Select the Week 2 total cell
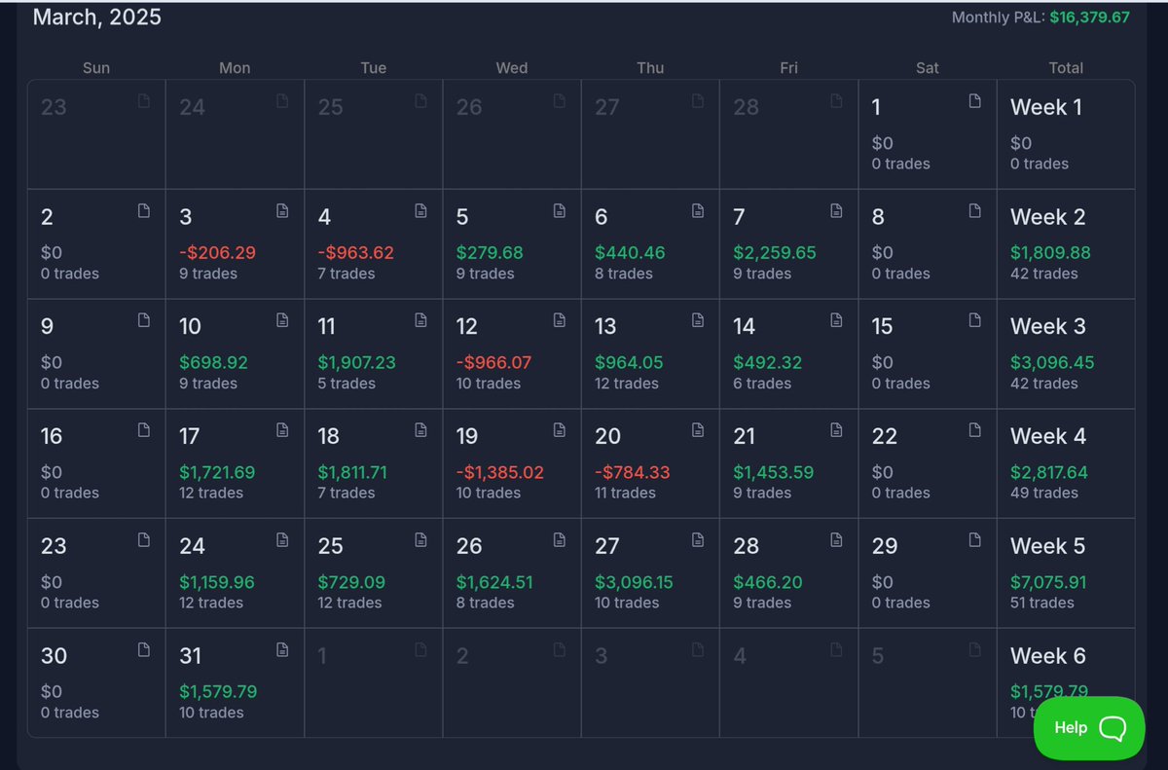 (x=1066, y=243)
